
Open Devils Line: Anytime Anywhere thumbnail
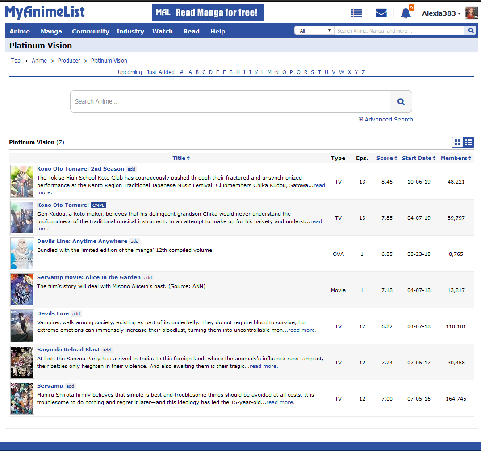click(22, 254)
